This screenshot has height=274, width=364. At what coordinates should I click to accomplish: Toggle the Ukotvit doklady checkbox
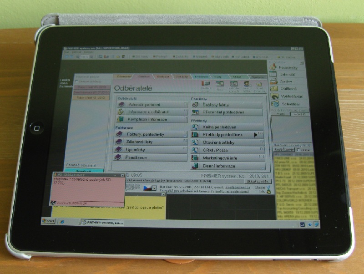[x=76, y=81]
